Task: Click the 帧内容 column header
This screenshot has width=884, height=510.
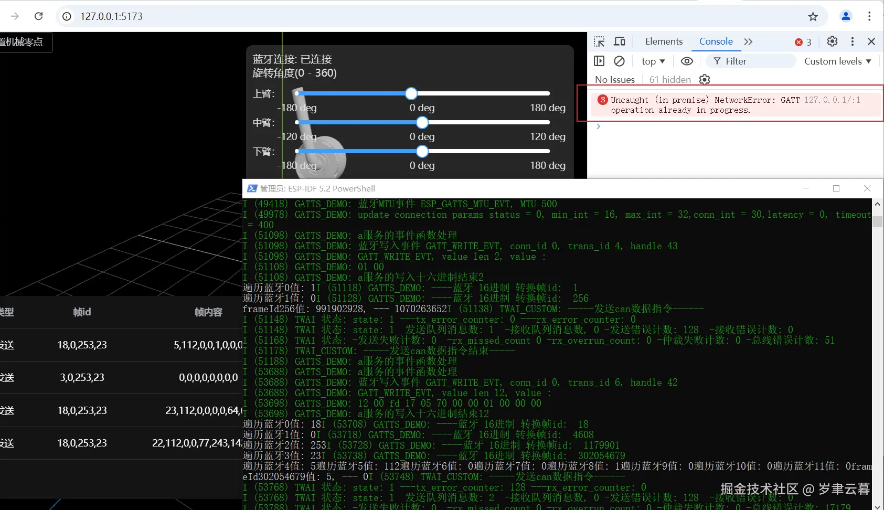Action: (x=208, y=312)
